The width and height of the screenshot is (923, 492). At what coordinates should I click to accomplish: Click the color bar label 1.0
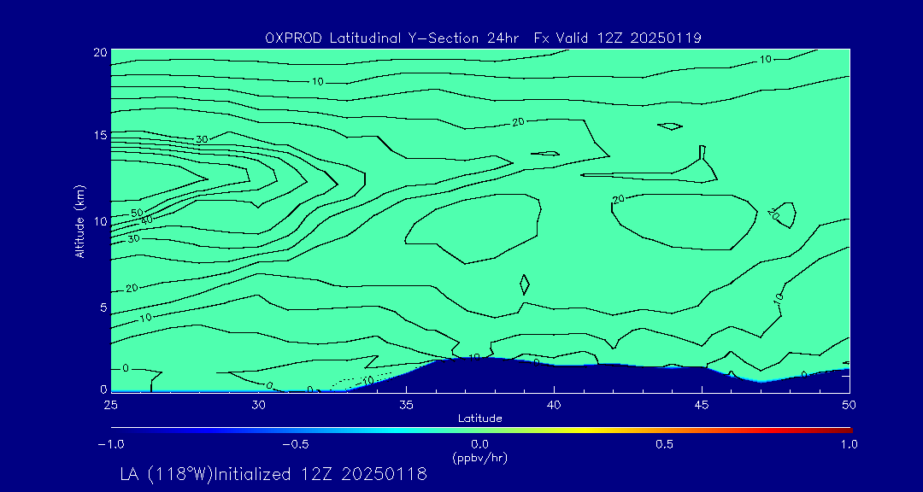850,445
